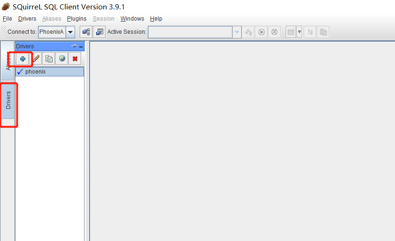Open the Plugins menu

(x=76, y=19)
